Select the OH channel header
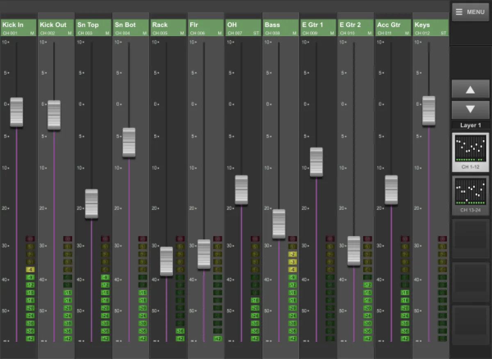The image size is (492, 359). (244, 27)
